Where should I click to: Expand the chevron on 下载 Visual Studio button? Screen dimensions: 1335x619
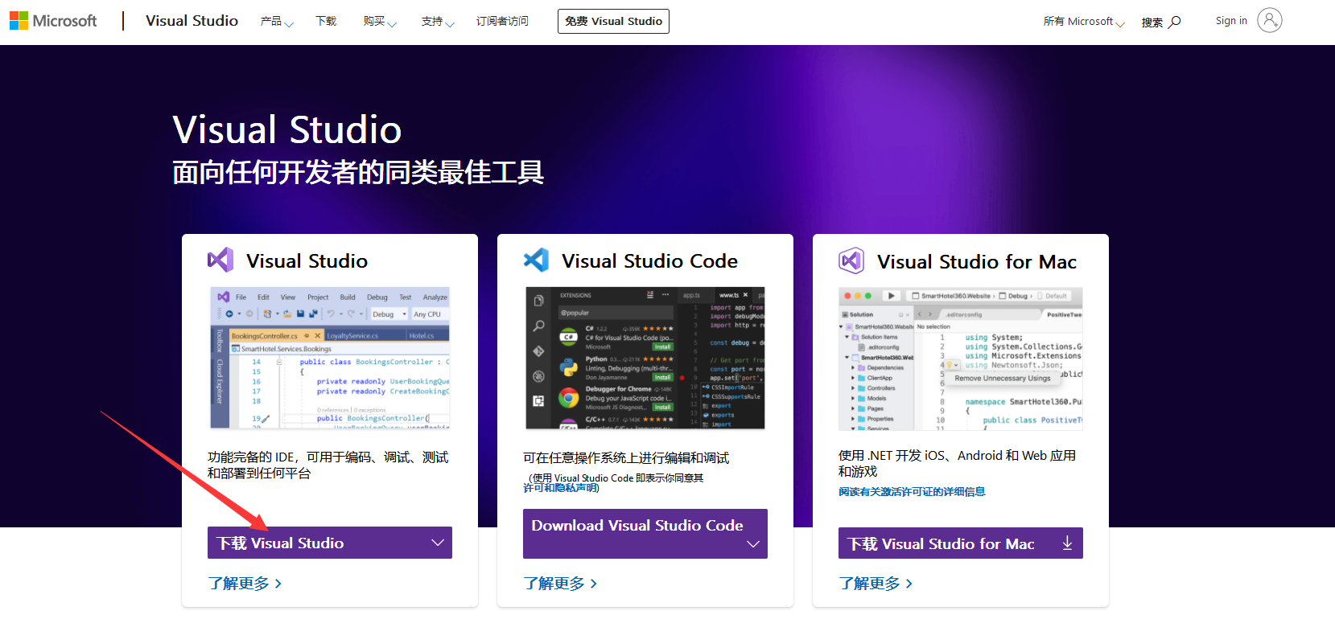[x=438, y=543]
